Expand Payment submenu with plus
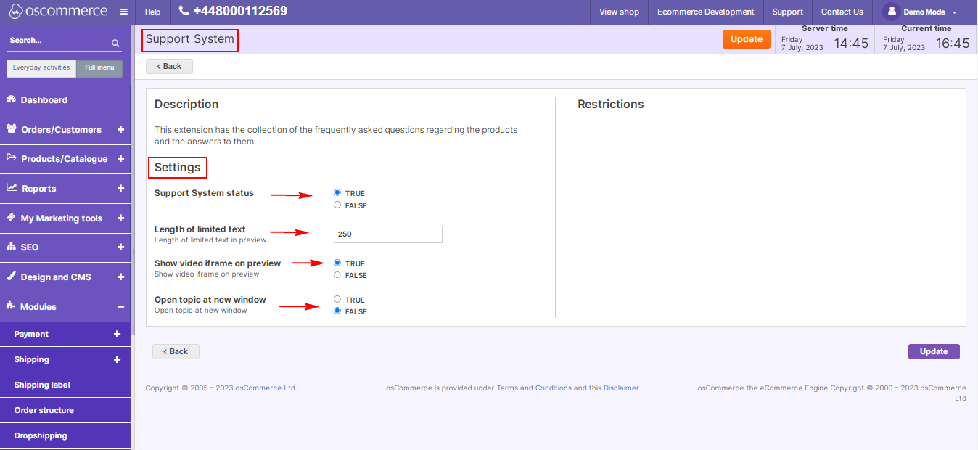 click(x=117, y=334)
